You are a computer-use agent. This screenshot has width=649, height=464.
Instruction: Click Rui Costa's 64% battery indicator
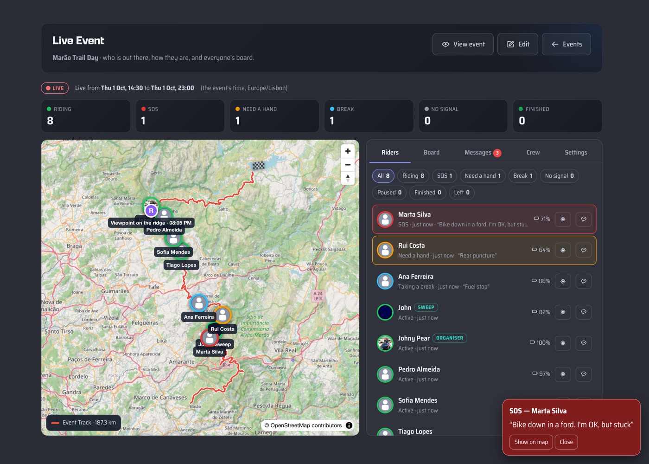point(541,250)
